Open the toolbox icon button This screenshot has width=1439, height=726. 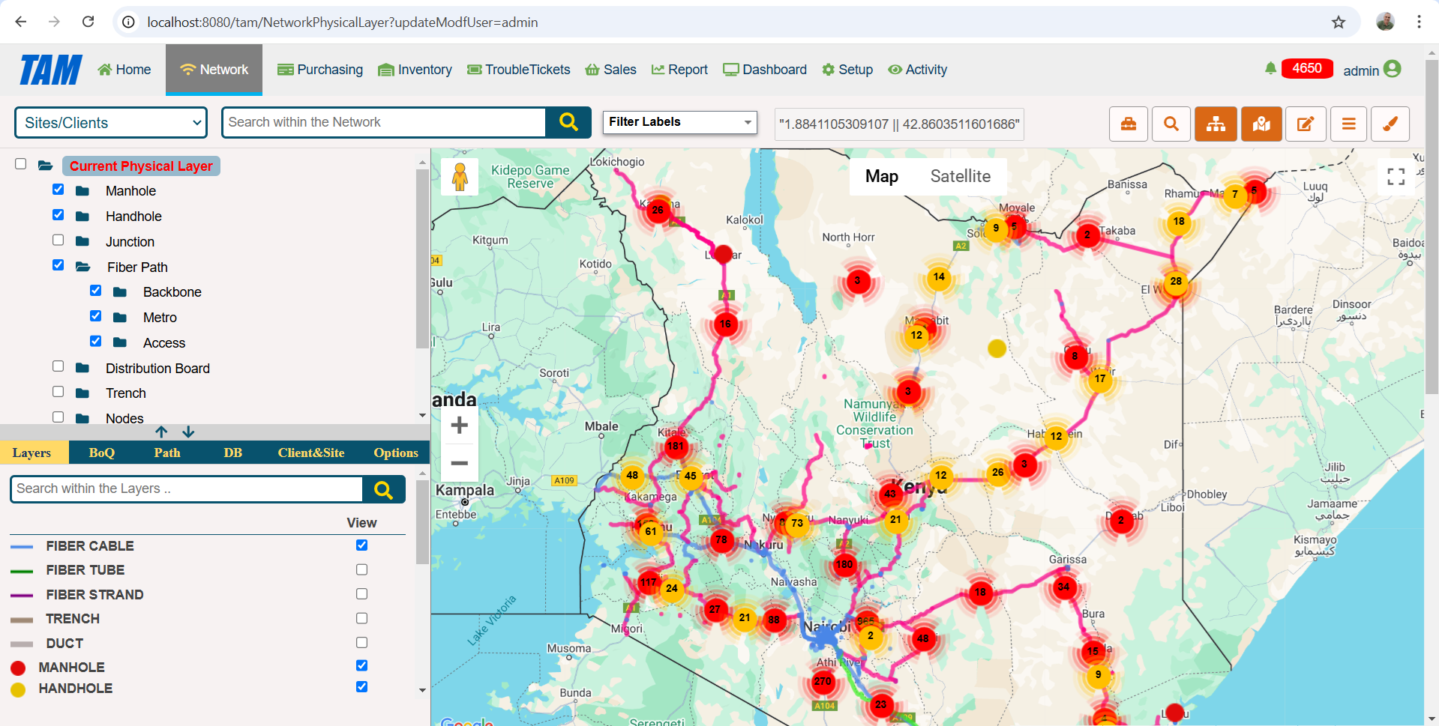coord(1128,124)
